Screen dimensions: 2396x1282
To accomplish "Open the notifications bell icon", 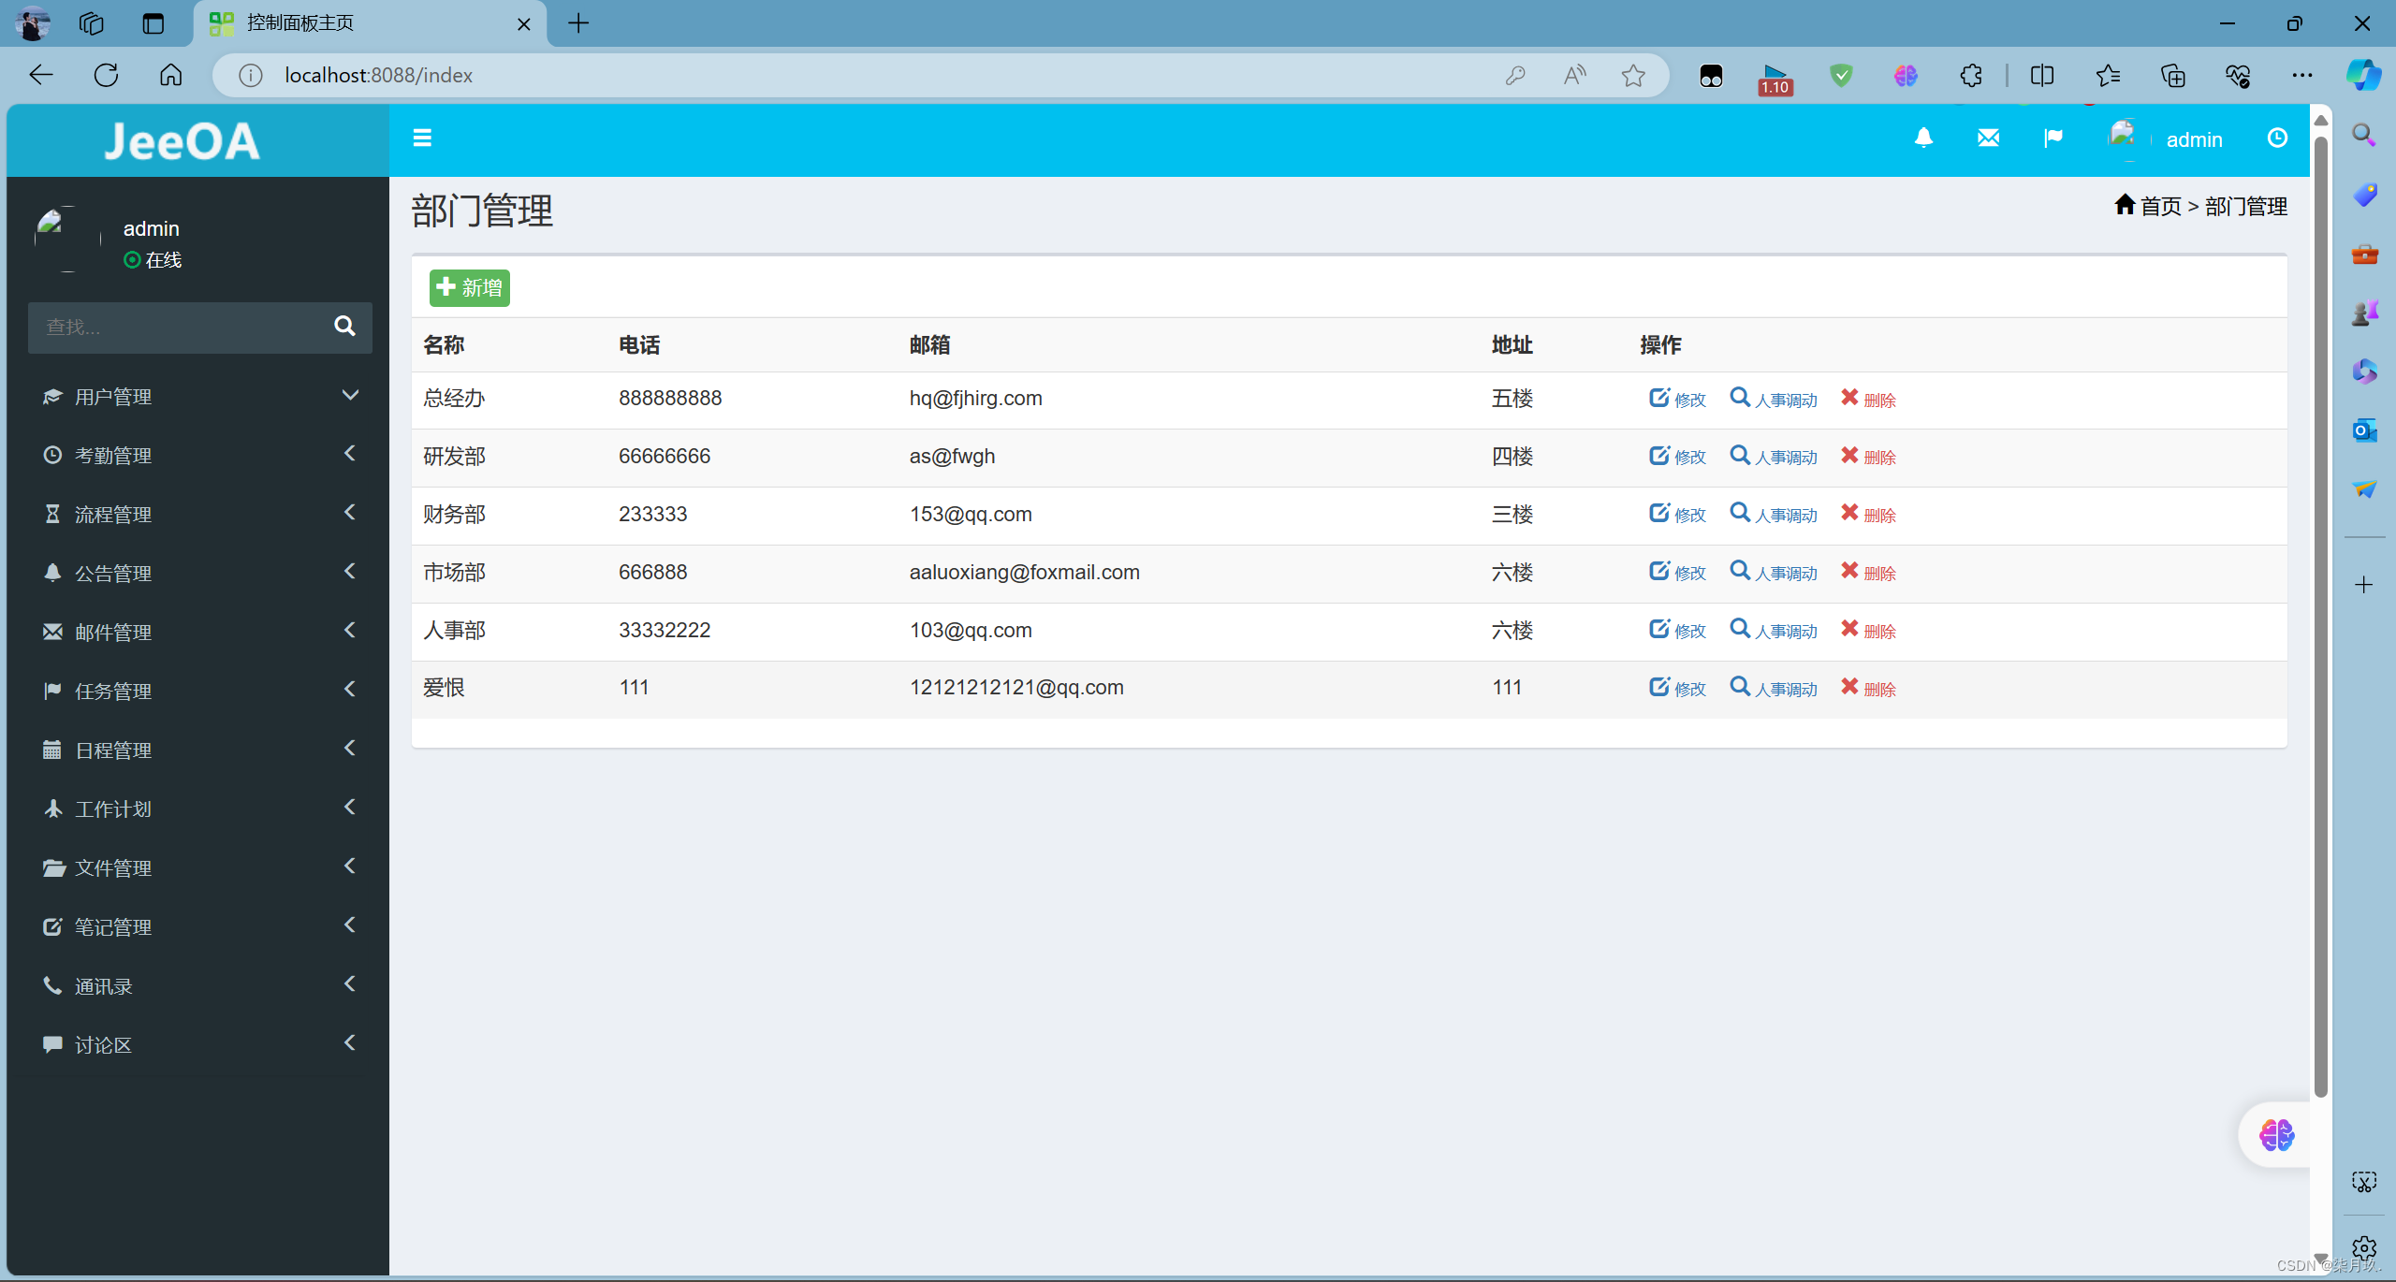I will pyautogui.click(x=1923, y=138).
